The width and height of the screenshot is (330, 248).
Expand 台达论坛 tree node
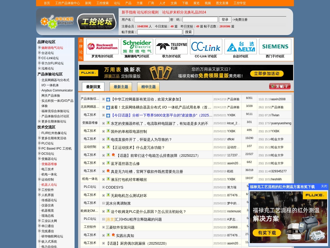39,53
